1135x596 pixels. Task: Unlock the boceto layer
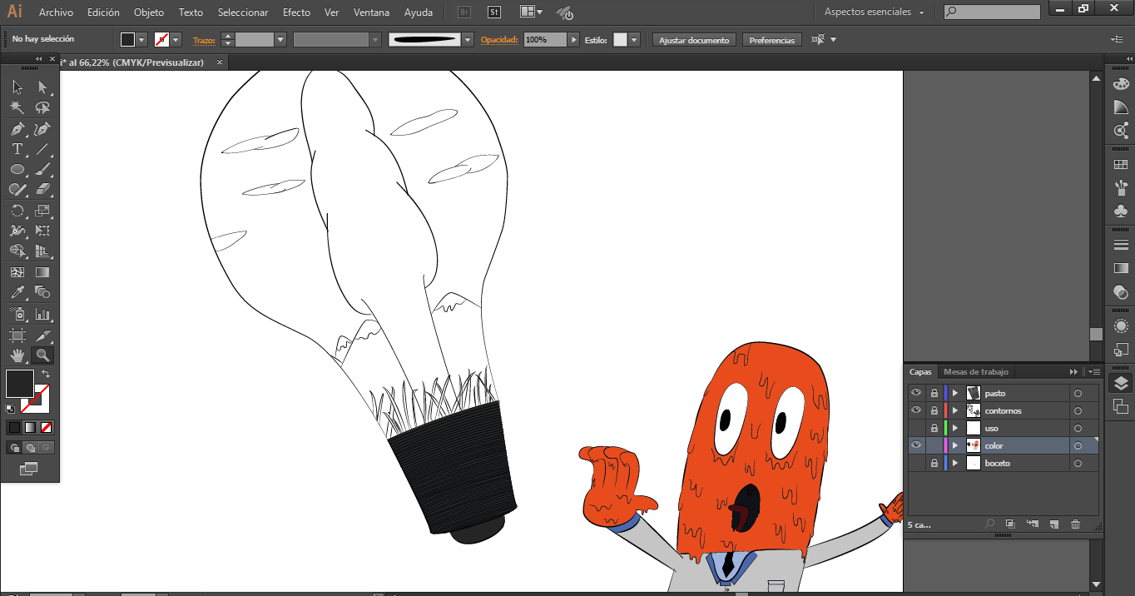(x=934, y=463)
